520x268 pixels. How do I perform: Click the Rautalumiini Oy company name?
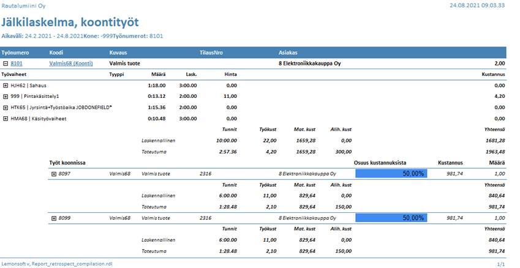click(23, 5)
